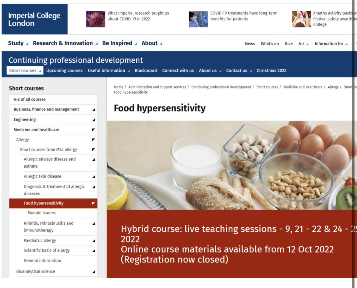
Task: Click the Give link
Action: (289, 44)
